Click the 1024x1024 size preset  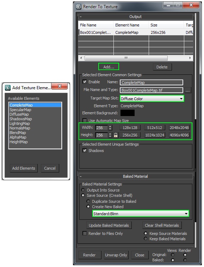pyautogui.click(x=155, y=135)
